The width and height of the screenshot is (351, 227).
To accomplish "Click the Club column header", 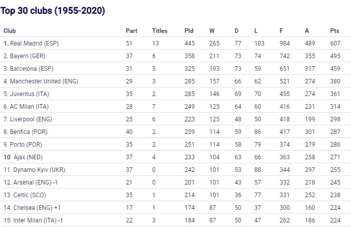I will (x=10, y=31).
